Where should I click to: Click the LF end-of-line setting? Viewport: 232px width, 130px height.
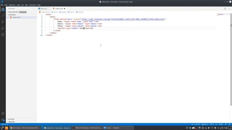(x=216, y=124)
